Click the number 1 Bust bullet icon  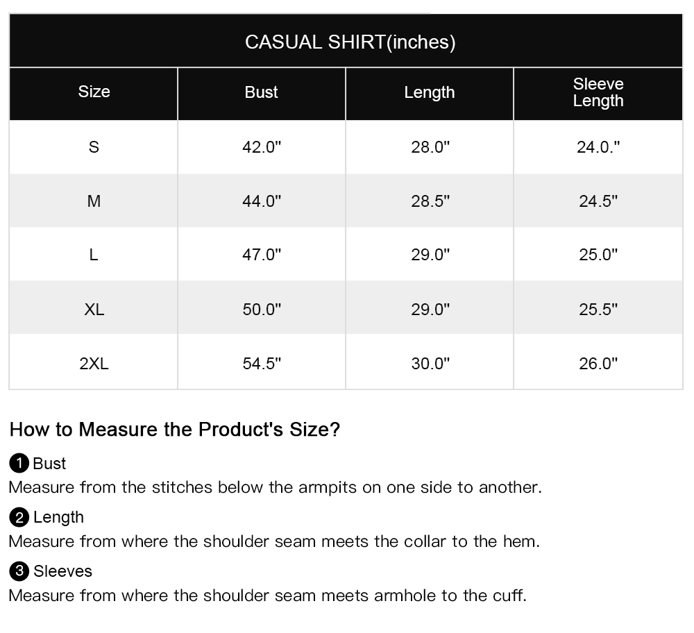tap(19, 464)
